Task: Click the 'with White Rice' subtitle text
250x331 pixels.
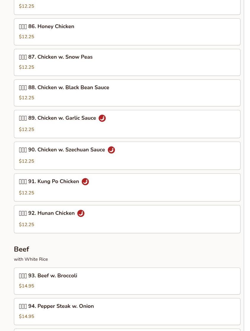Action: pyautogui.click(x=31, y=259)
